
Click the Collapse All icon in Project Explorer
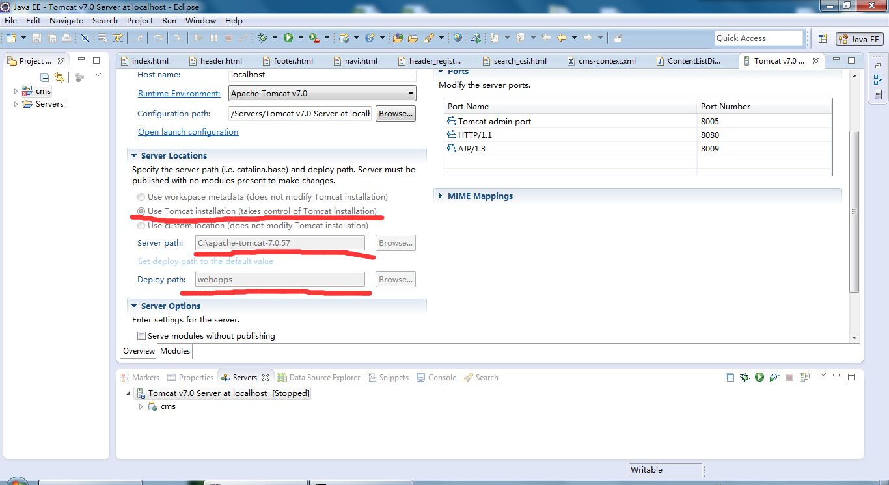click(x=45, y=77)
